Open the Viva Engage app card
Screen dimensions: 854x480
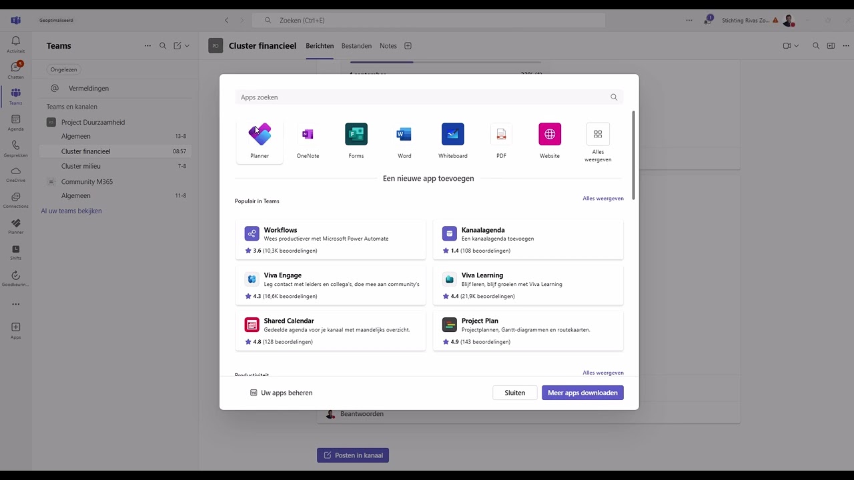point(330,285)
